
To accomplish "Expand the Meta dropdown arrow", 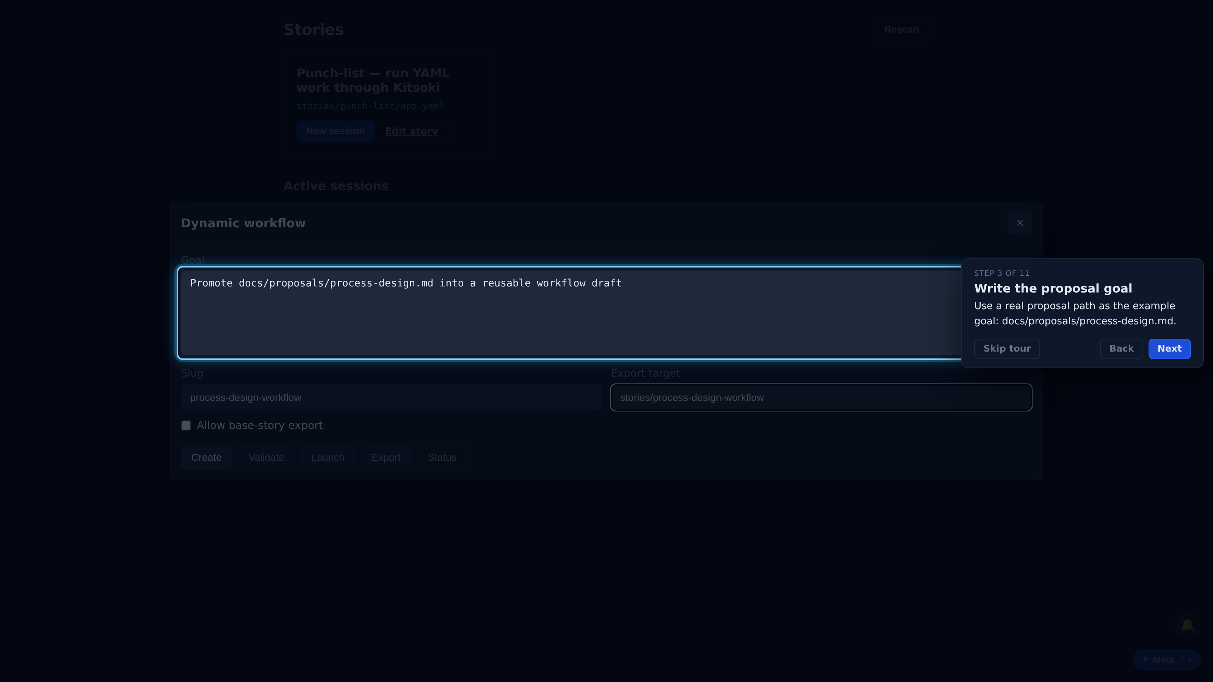I will tap(1190, 660).
